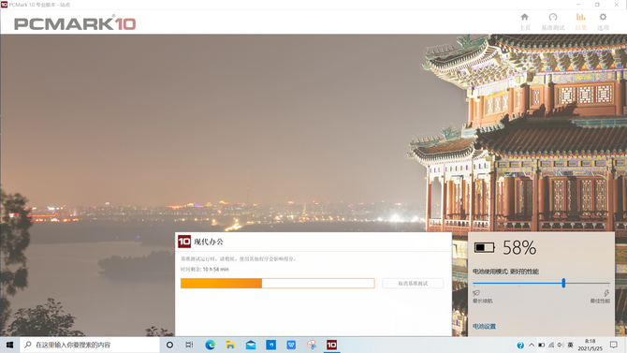This screenshot has height=353, width=627.
Task: Click the best performance icon
Action: [606, 293]
